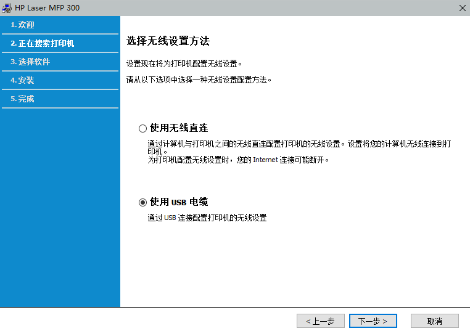Close the HP Laser MFP 300 window
Viewport: 470px width, 331px height.
[462, 8]
